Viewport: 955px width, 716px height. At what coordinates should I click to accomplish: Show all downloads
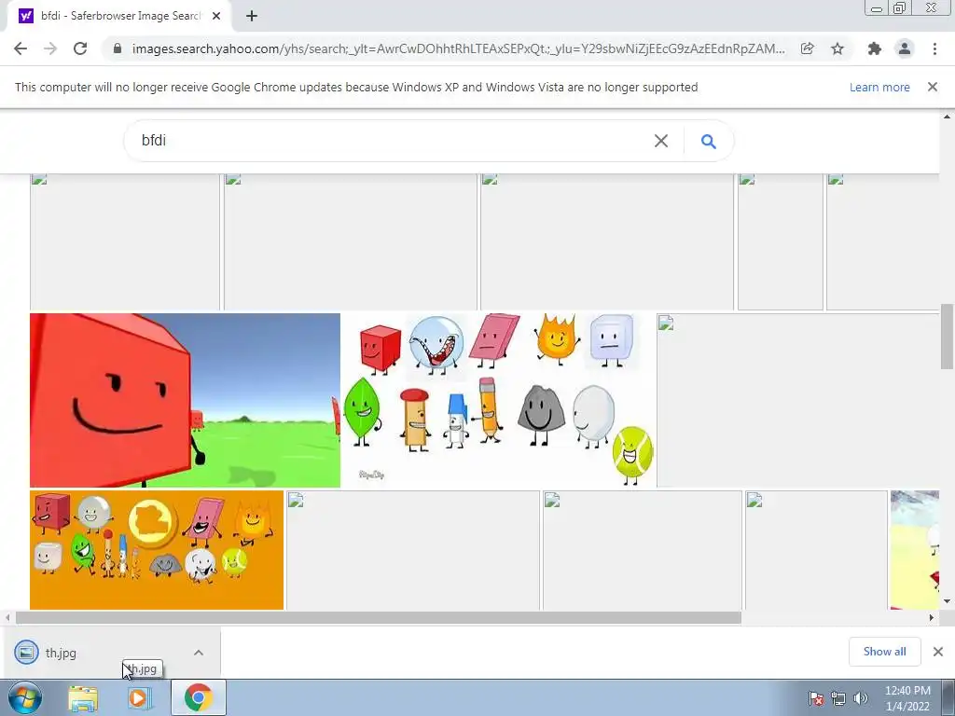pos(884,652)
